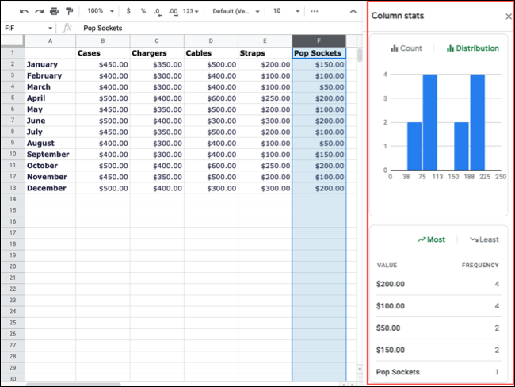Click the Undo arrow icon

click(24, 12)
